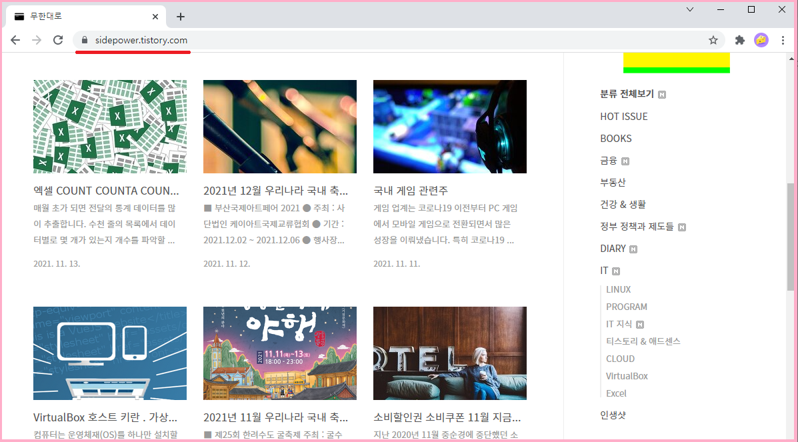Open post 소비할인권 소비쿠폰 11월
Viewport: 798px width, 442px height.
pyautogui.click(x=447, y=417)
